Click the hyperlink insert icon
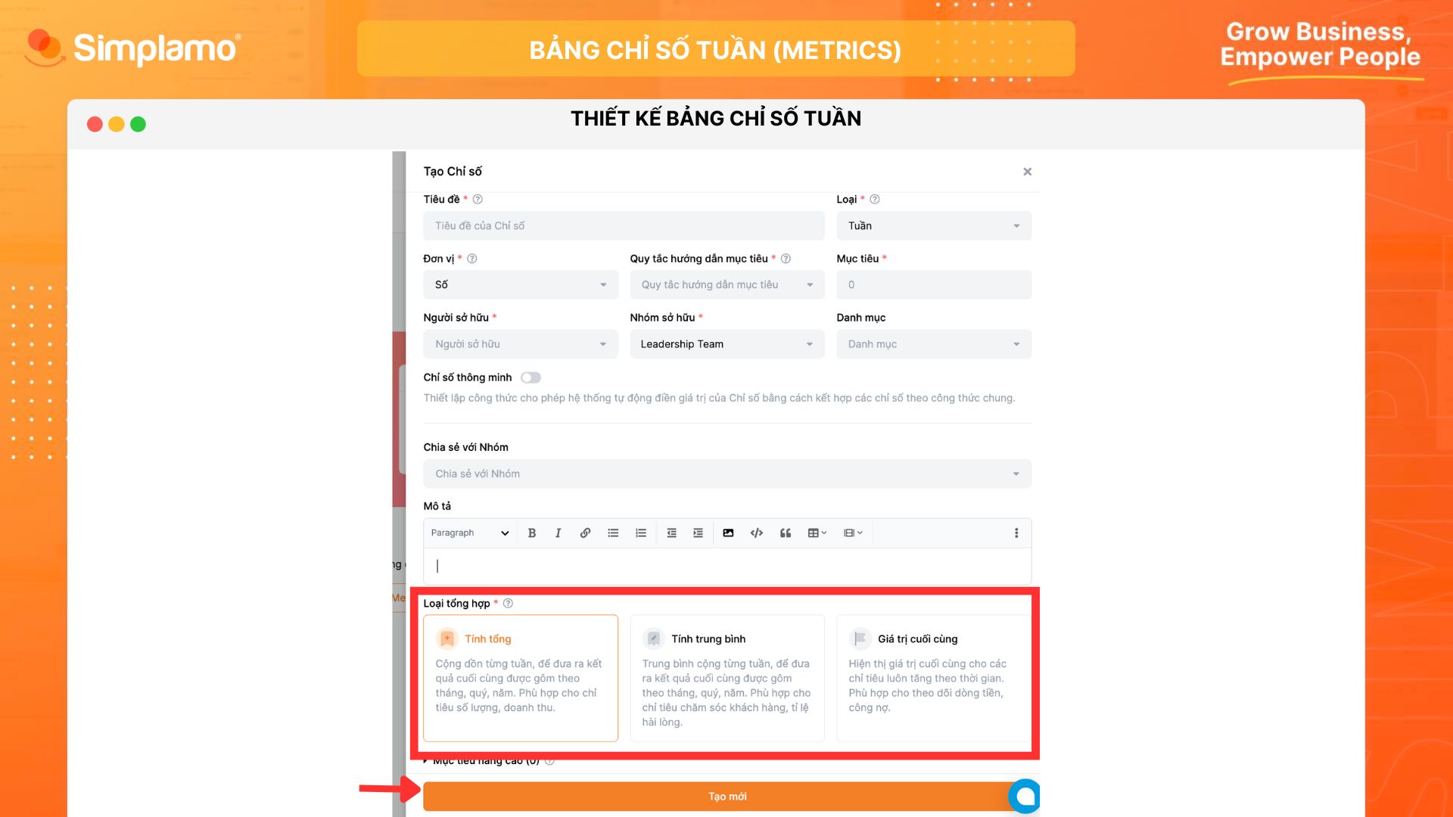Screen dimensions: 1453x817 [x=585, y=533]
